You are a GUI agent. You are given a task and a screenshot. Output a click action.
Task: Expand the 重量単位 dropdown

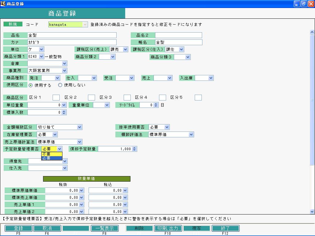107,105
